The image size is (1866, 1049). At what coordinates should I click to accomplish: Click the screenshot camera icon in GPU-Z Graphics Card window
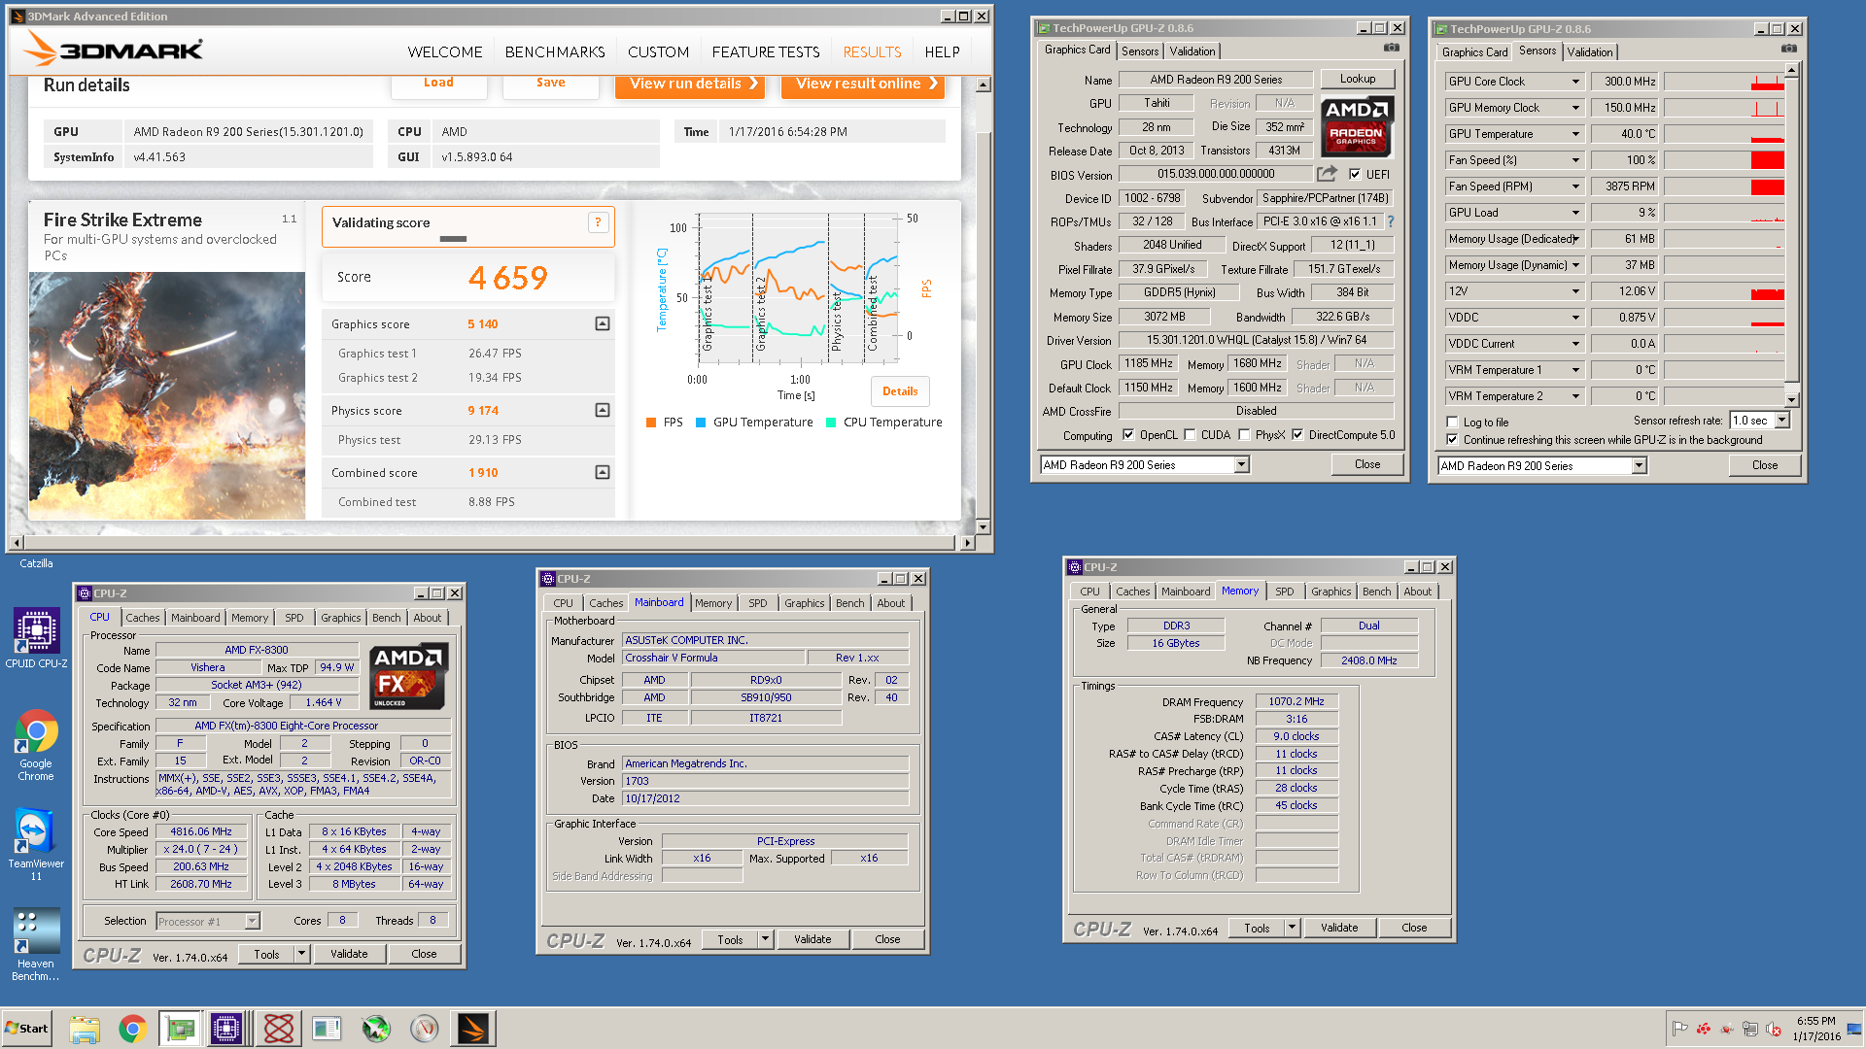pyautogui.click(x=1392, y=48)
